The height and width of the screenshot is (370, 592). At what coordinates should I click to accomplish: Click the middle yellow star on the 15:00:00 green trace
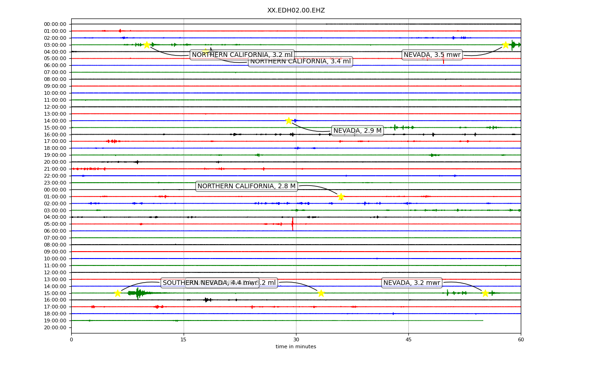tap(321, 293)
